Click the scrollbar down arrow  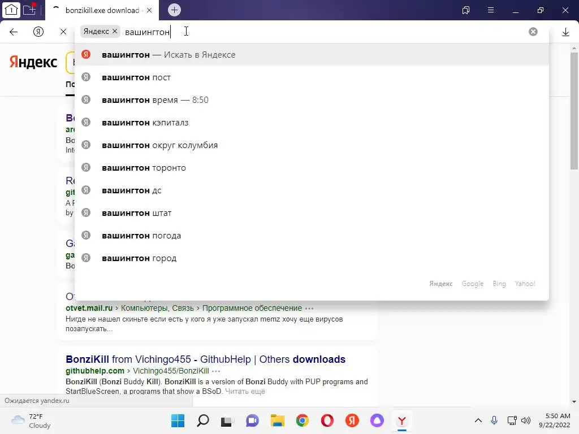(574, 402)
